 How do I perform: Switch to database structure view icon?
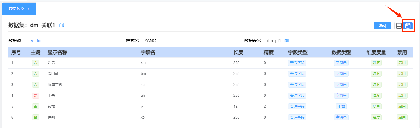[x=408, y=26]
